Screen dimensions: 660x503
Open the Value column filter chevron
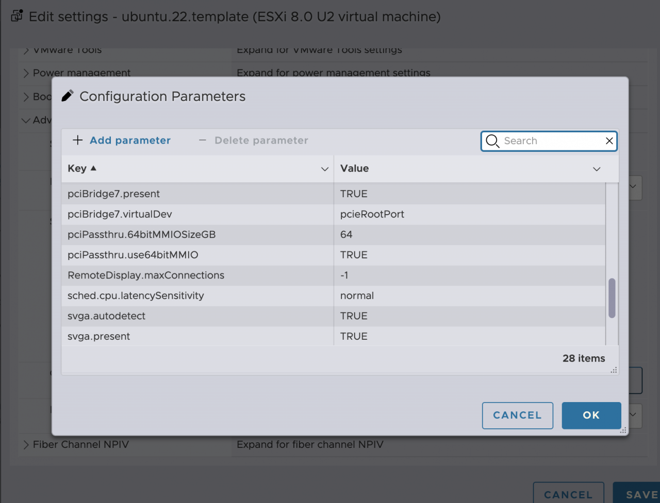[597, 169]
